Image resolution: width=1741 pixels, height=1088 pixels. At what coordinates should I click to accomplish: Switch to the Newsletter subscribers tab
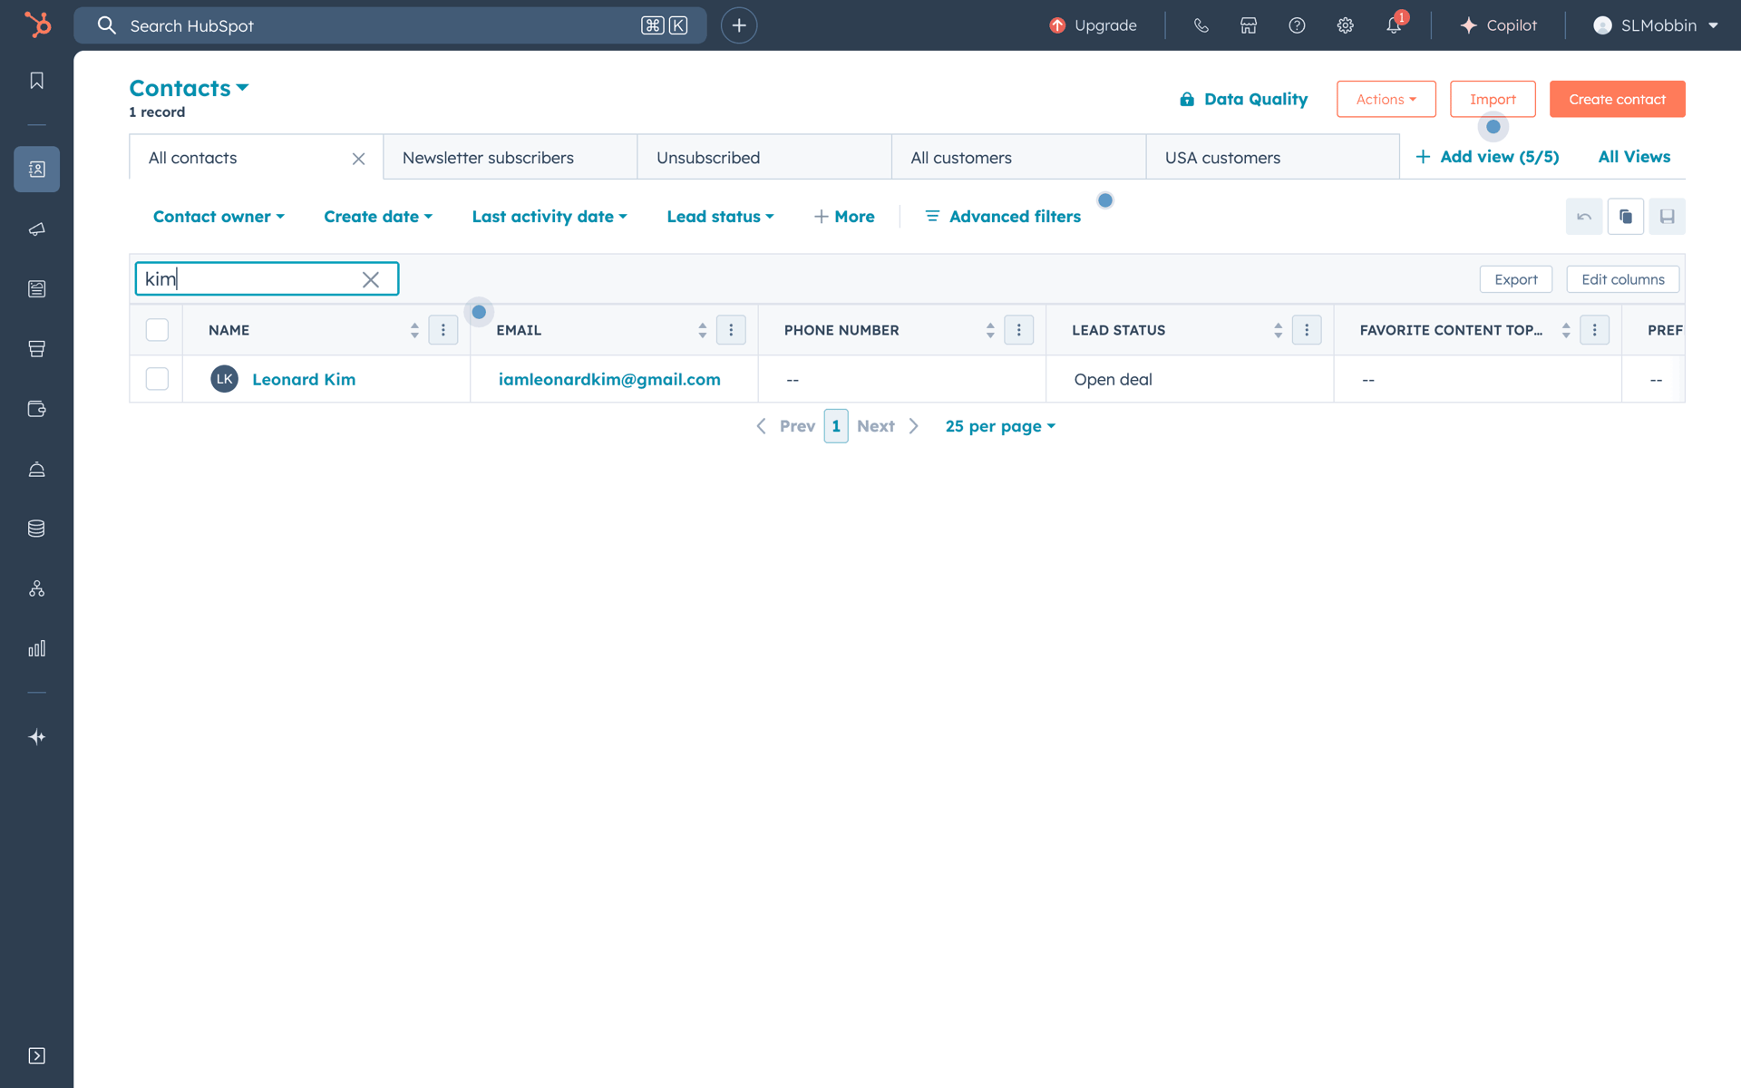[510, 158]
